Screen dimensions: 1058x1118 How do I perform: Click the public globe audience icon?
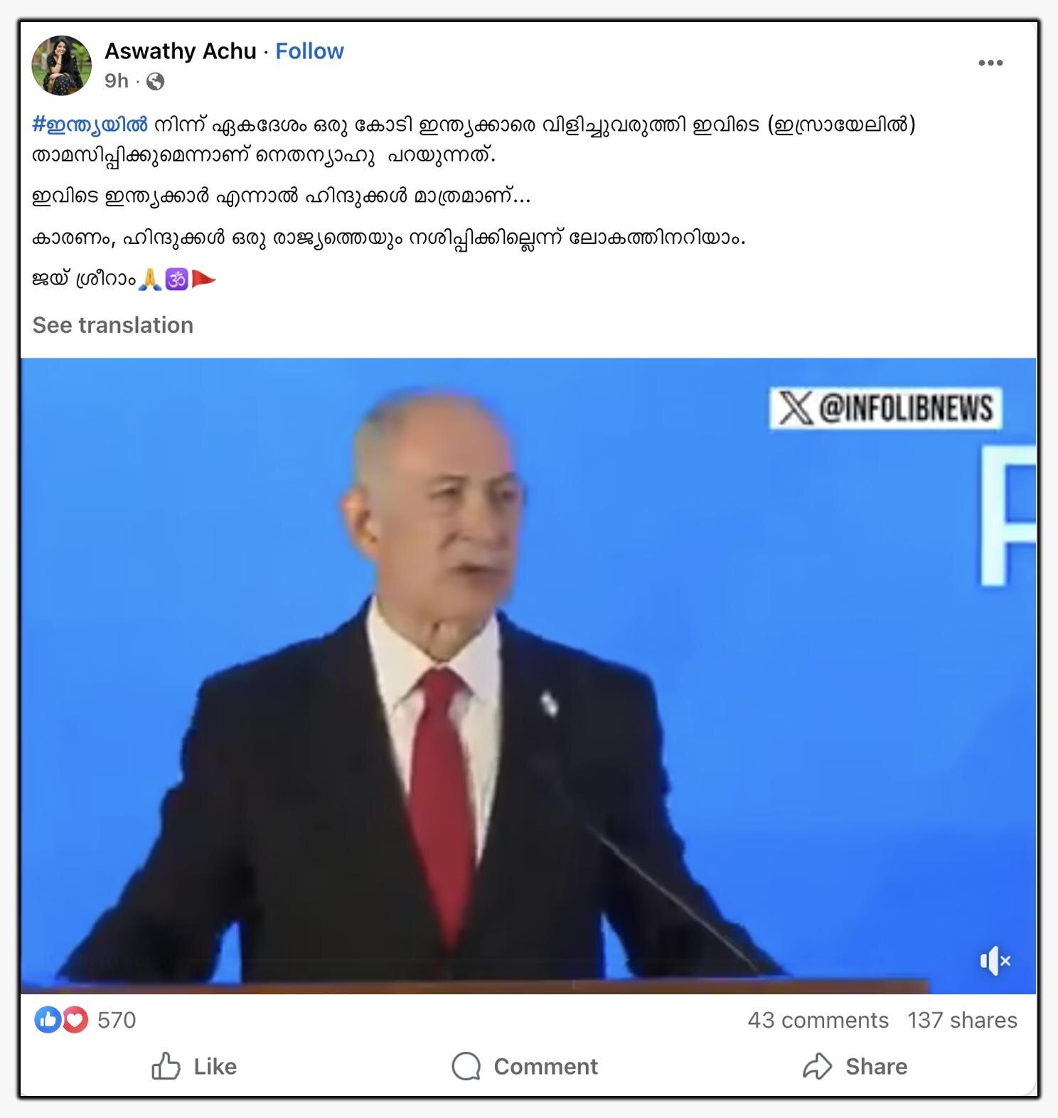(155, 82)
